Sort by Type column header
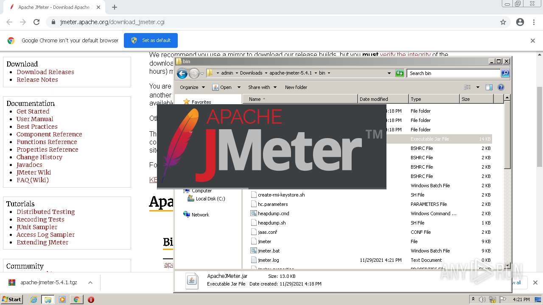Viewport: 543px width, 305px height. coord(434,99)
